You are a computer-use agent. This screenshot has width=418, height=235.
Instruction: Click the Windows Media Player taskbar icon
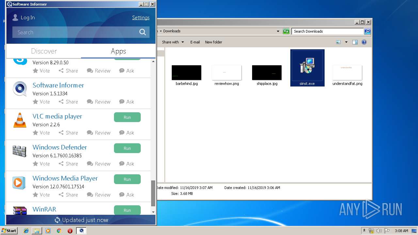[48, 231]
